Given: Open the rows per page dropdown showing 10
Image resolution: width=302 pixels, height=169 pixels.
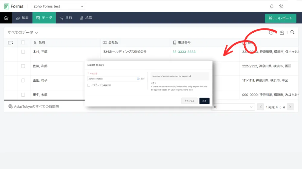Looking at the screenshot, I should pyautogui.click(x=233, y=107).
